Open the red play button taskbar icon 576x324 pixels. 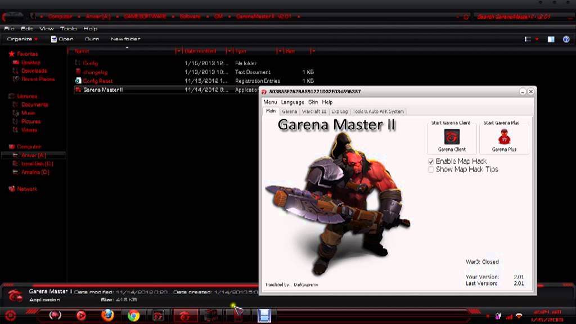click(81, 315)
